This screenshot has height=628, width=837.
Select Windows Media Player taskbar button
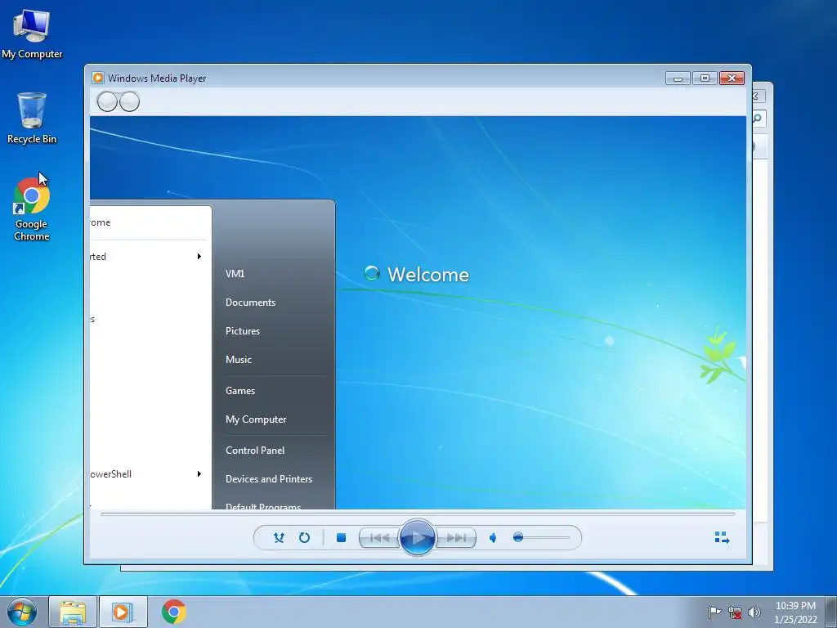123,612
